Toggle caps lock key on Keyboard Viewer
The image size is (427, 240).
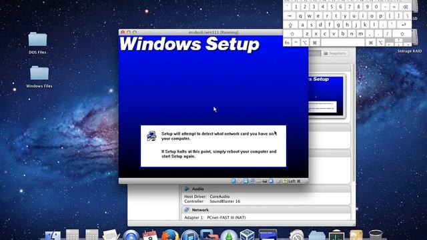click(x=290, y=25)
